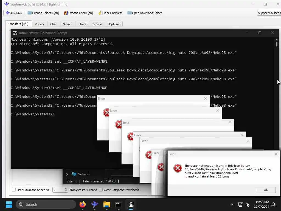281x211 pixels.
Task: Click the Command Prompt taskbar icon
Action: (x=119, y=204)
